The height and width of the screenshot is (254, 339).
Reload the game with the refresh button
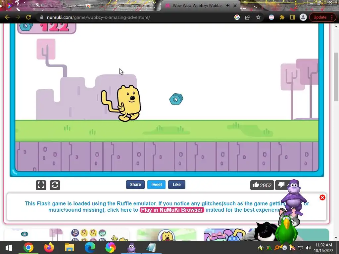(55, 185)
